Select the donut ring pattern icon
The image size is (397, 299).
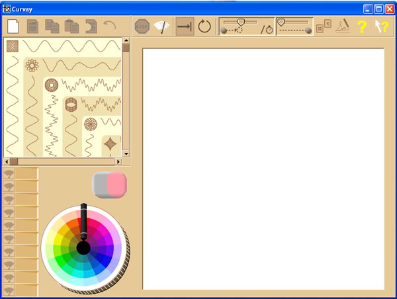click(52, 85)
